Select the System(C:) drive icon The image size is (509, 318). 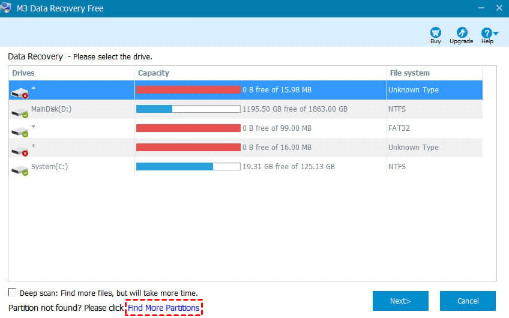(19, 170)
